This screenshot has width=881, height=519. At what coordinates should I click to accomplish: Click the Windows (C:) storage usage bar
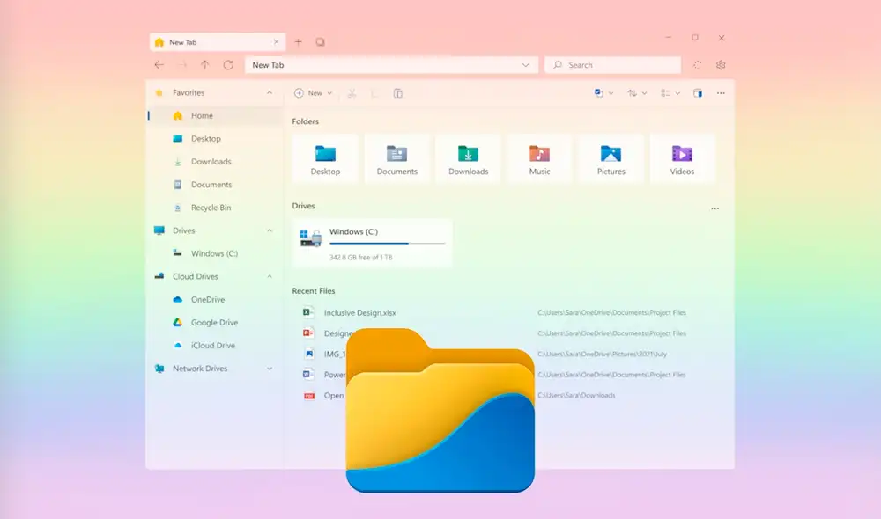click(387, 243)
